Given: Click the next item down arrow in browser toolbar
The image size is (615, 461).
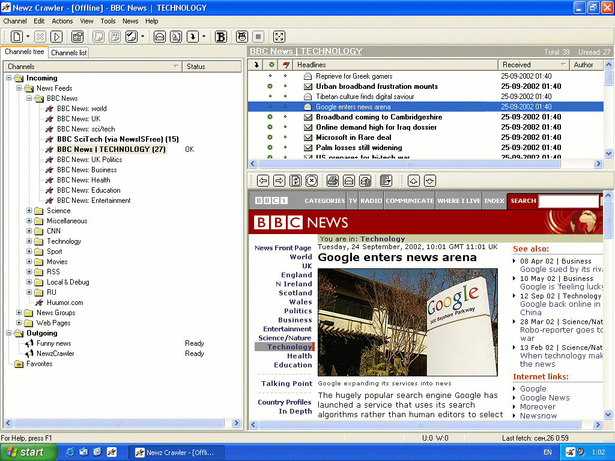Looking at the screenshot, I should pyautogui.click(x=430, y=181).
